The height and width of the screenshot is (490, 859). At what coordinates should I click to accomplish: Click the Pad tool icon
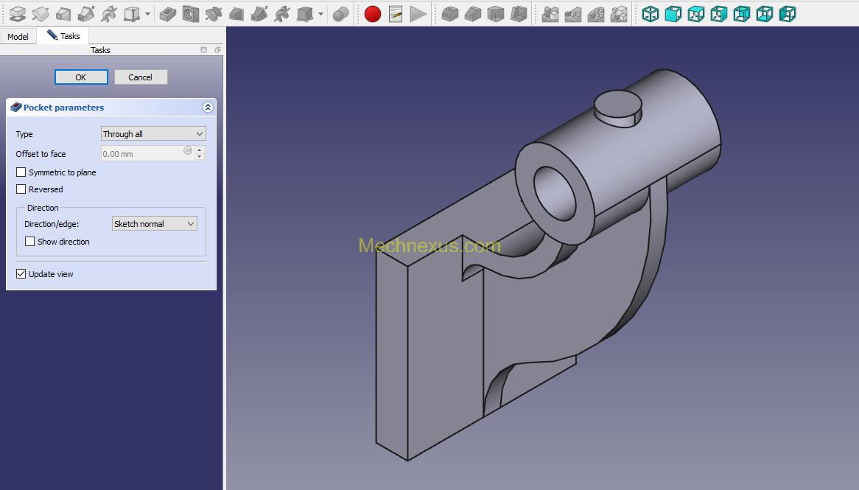pos(16,14)
